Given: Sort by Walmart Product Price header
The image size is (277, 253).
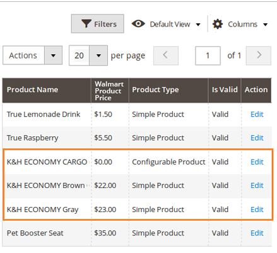Looking at the screenshot, I should 110,90.
